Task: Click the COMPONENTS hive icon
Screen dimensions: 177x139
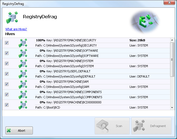Action: tap(23, 95)
